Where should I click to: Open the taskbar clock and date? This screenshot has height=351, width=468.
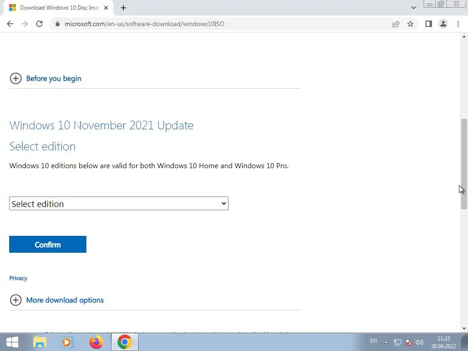[443, 342]
